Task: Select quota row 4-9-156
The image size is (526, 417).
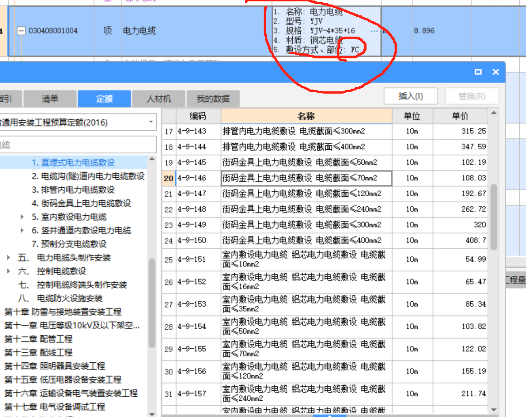Action: (x=325, y=371)
